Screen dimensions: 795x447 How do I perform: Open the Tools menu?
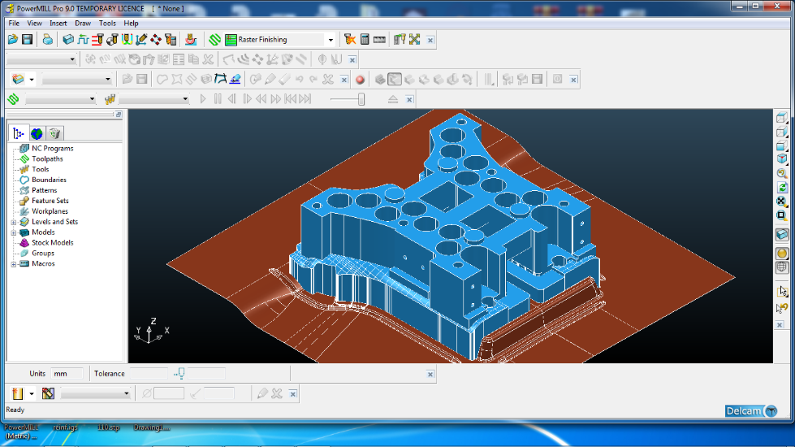(107, 24)
